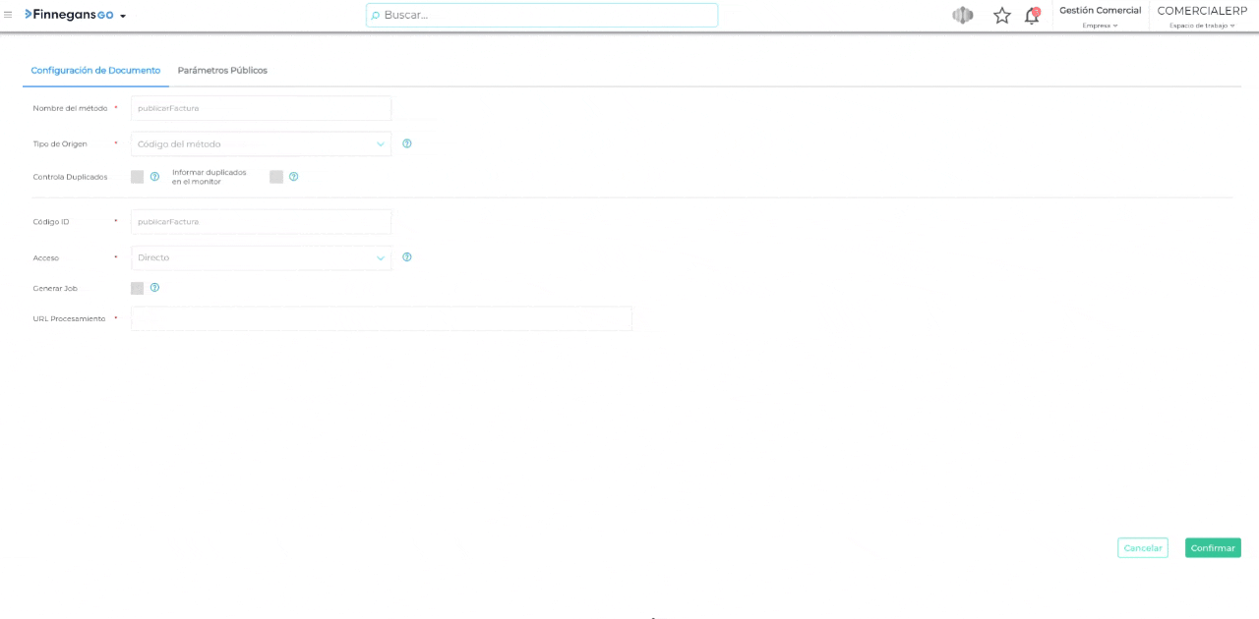
Task: Click the Cancelar button
Action: tap(1142, 548)
